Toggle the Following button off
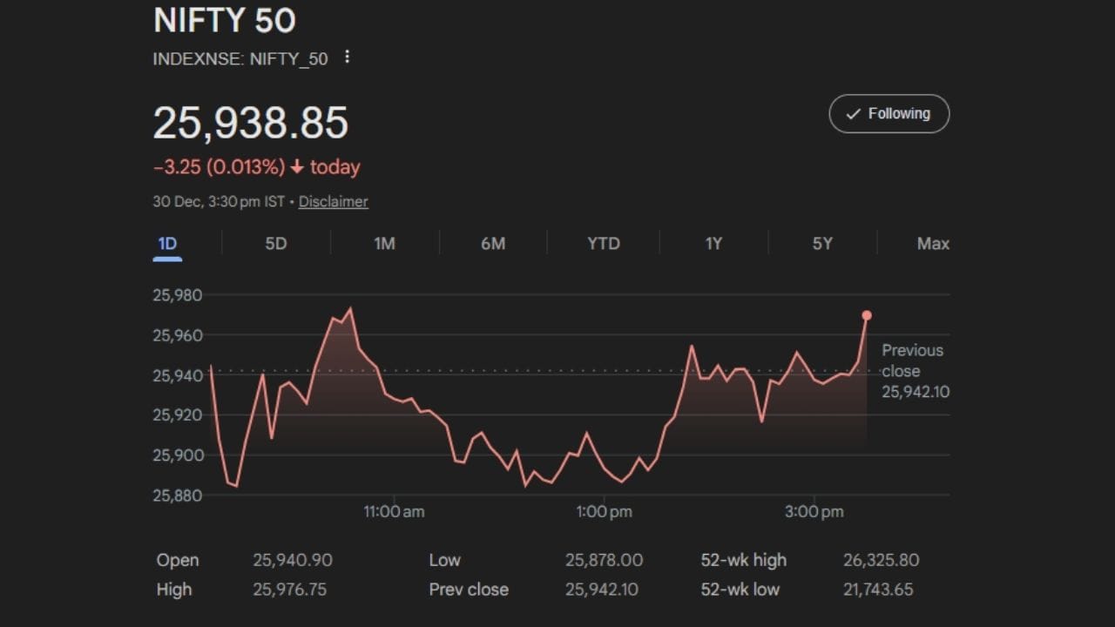Screen dimensions: 1115x627 (x=889, y=114)
